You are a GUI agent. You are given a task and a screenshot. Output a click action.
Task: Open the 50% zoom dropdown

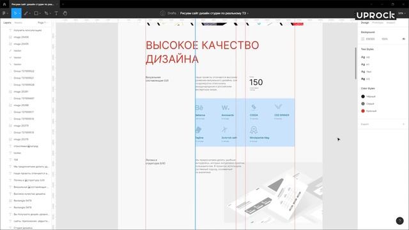(401, 13)
